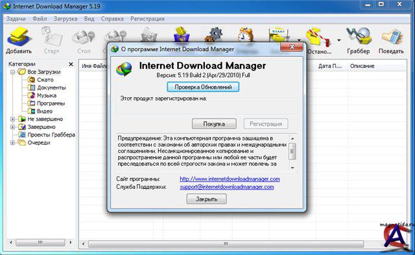This screenshot has height=255, width=415.
Task: Click the Регистрация button in dialog
Action: tap(266, 124)
